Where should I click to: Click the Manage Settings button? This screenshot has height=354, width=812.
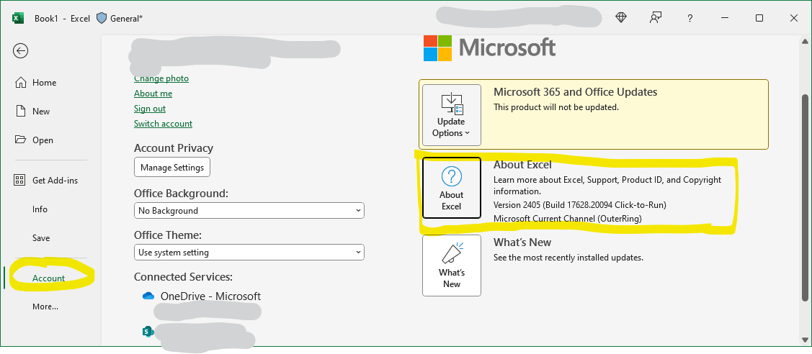[172, 168]
